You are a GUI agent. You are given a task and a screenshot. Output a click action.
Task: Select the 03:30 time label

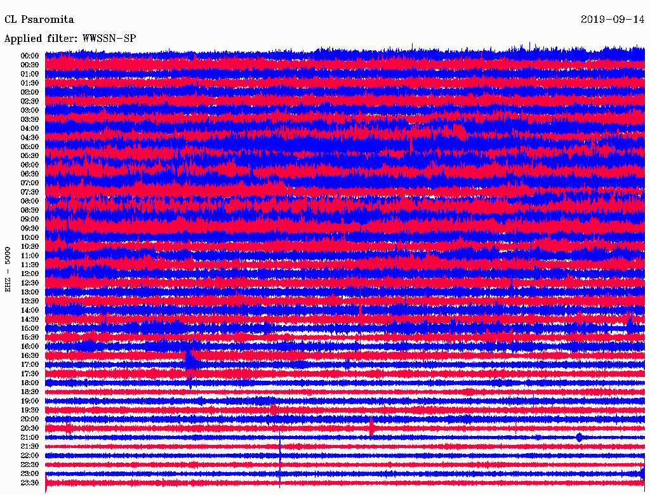[x=30, y=119]
